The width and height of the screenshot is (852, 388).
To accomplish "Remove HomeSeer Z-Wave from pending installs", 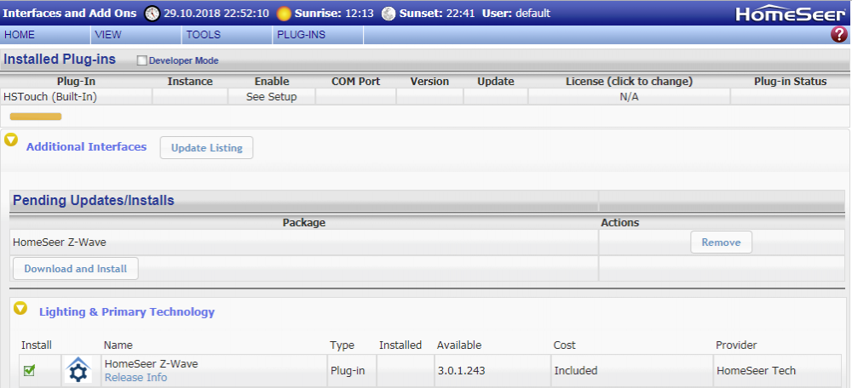I will pos(721,242).
